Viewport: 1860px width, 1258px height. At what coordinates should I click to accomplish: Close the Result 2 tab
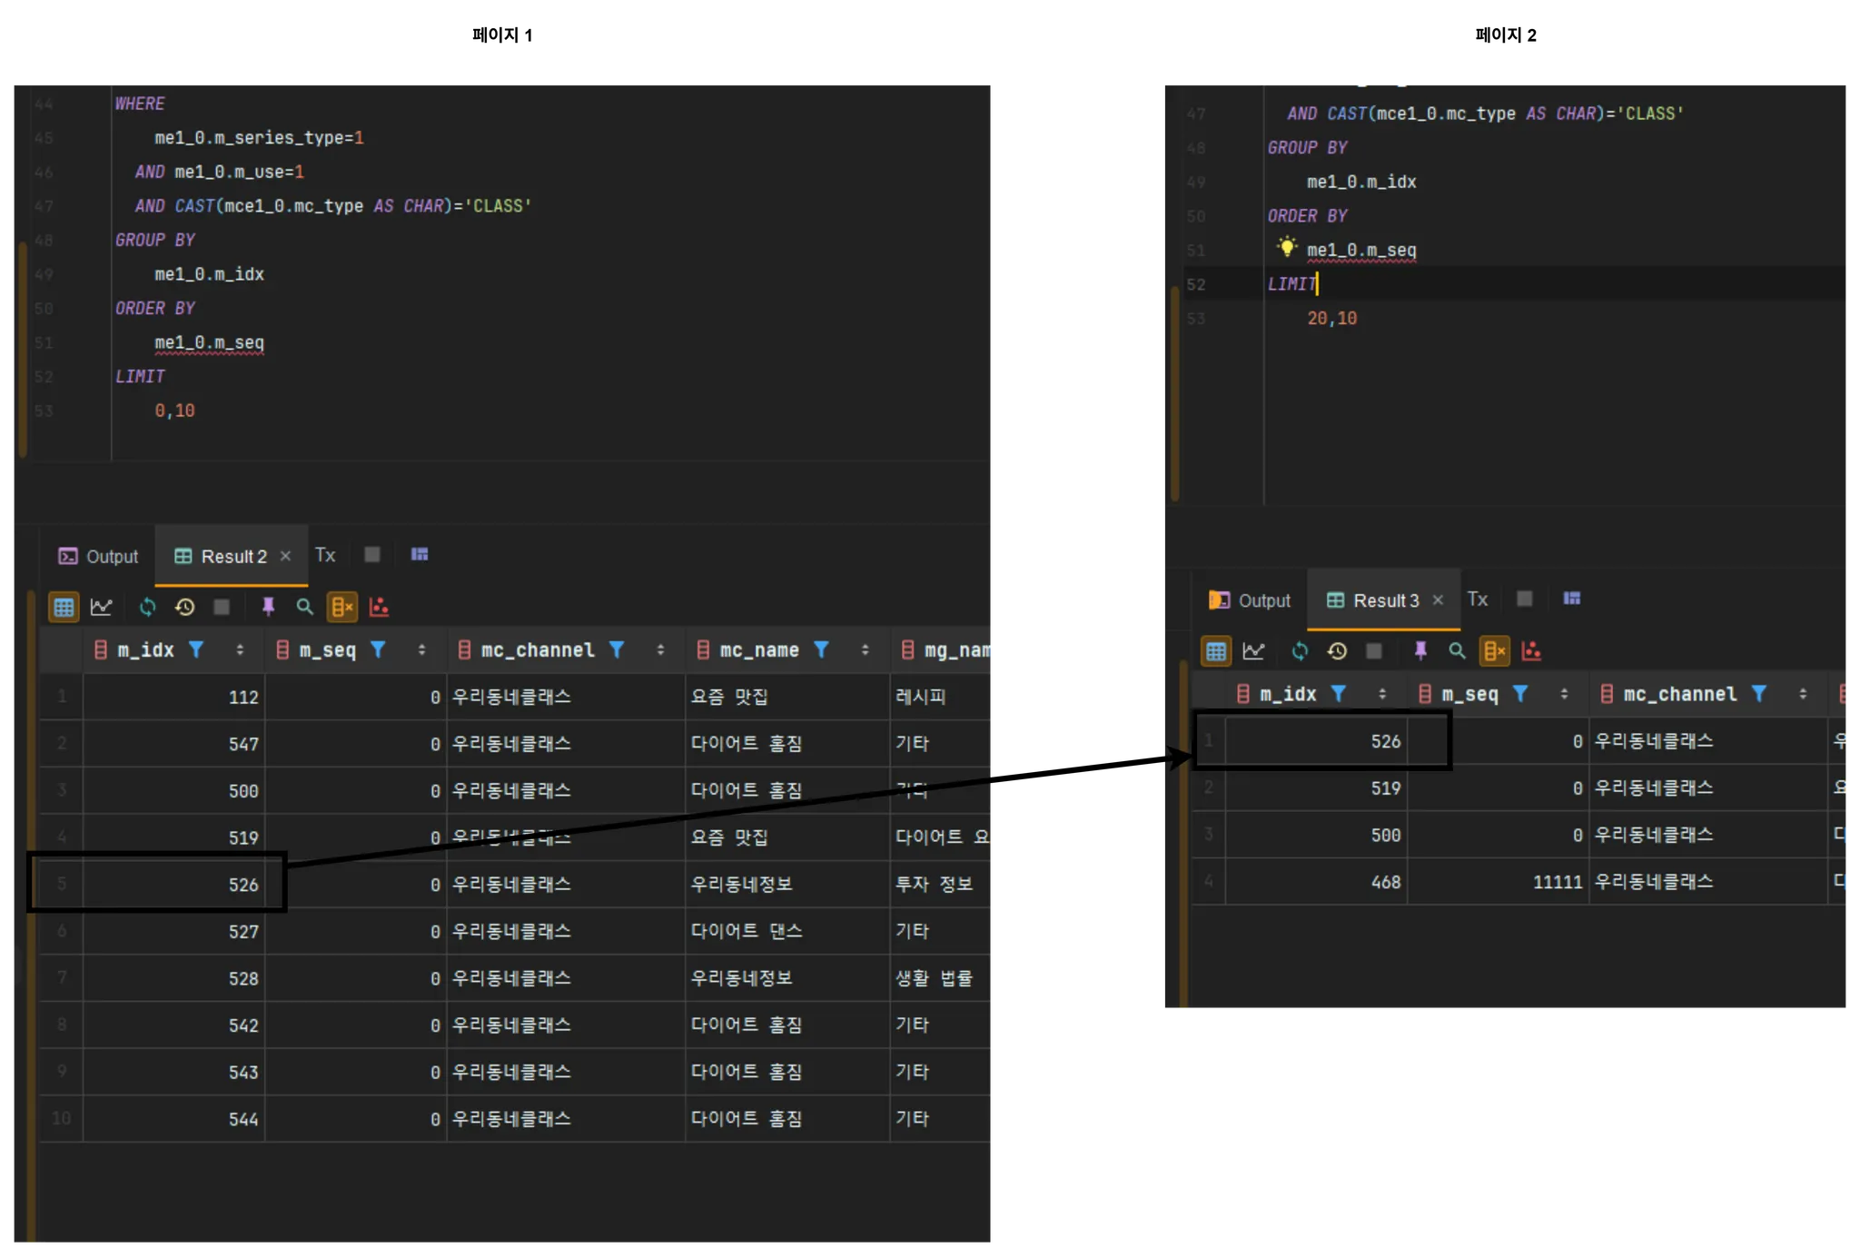(x=285, y=556)
